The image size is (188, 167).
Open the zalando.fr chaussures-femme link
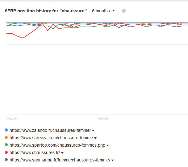click(x=50, y=130)
